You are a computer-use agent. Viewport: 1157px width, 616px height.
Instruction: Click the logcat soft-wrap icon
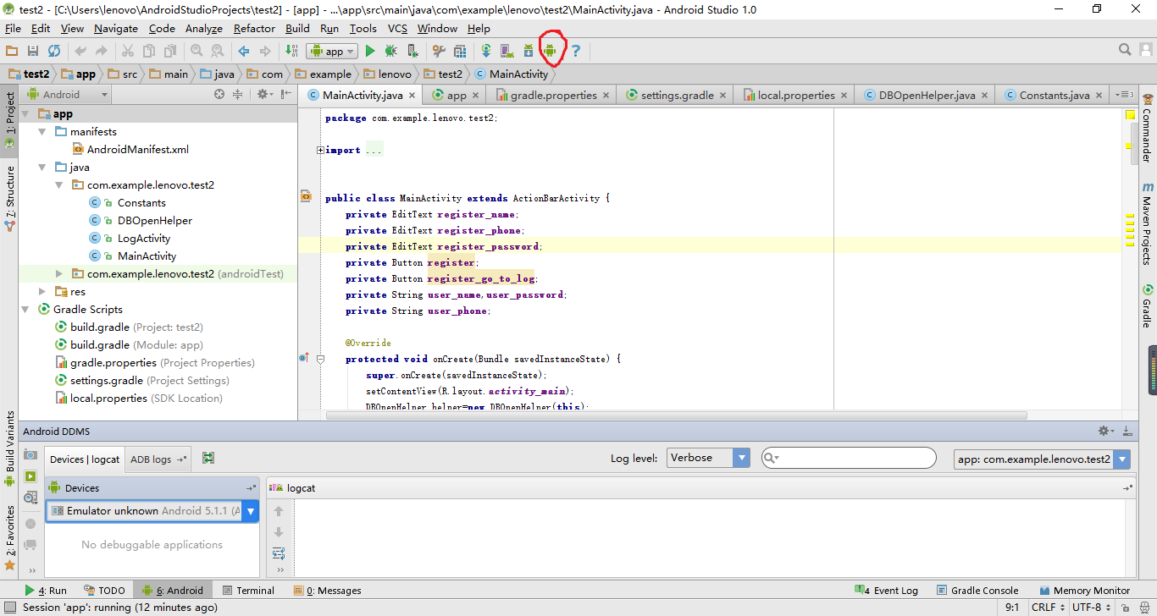tap(279, 553)
